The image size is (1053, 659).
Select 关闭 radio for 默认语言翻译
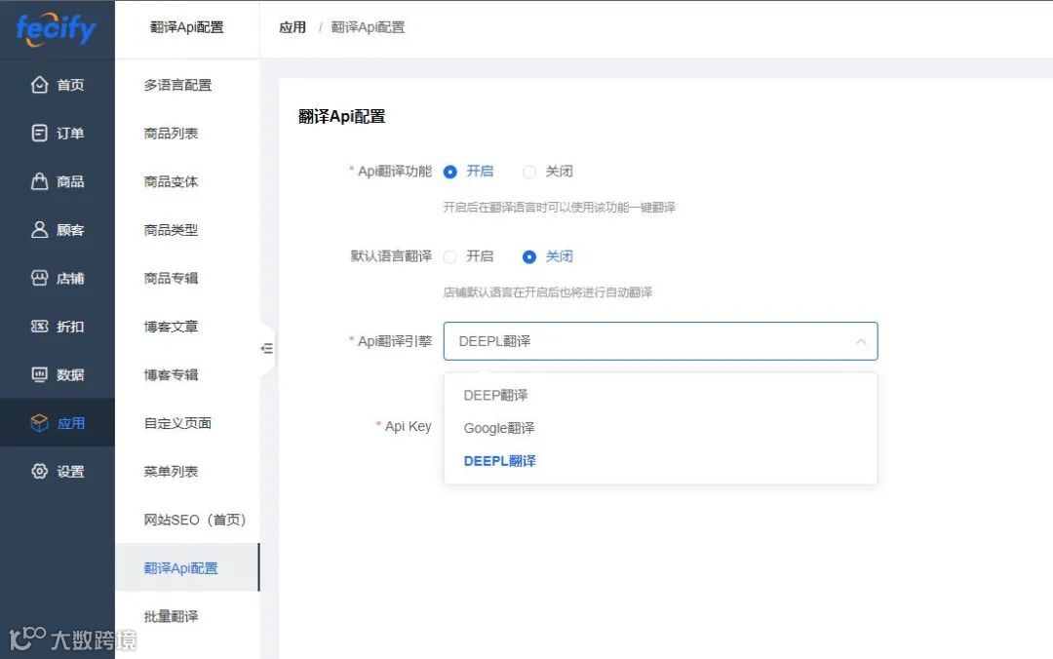(x=529, y=256)
